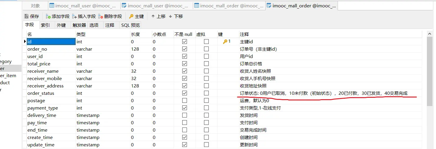
Task: Click the 不是 null column header
Action: click(184, 34)
